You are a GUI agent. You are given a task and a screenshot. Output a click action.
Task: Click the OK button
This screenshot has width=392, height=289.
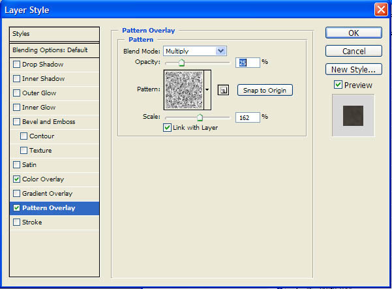[x=354, y=33]
